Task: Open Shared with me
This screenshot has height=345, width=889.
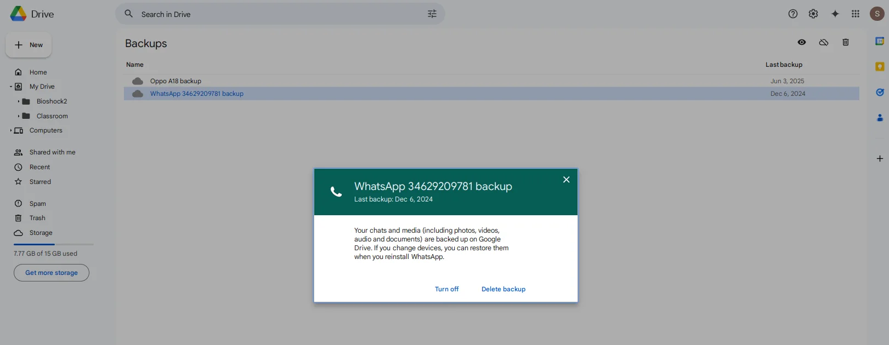Action: (x=52, y=152)
